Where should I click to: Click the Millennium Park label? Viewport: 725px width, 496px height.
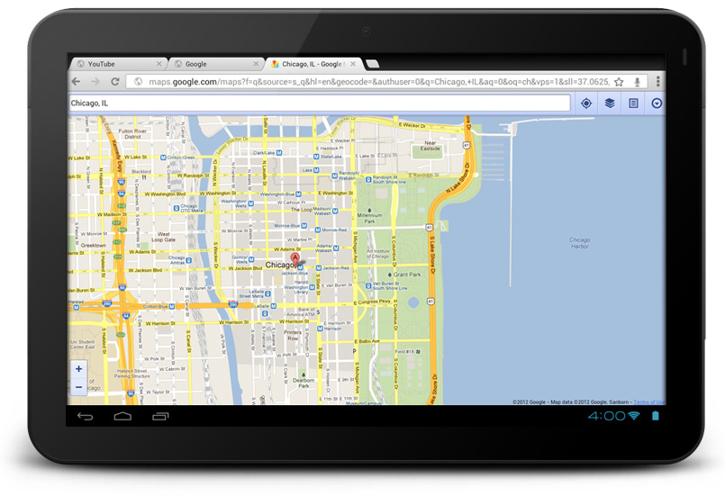[370, 218]
